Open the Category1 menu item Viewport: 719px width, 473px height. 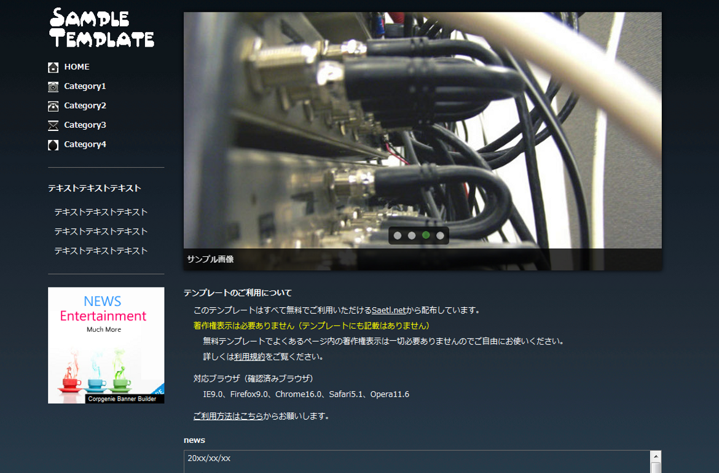coord(85,86)
